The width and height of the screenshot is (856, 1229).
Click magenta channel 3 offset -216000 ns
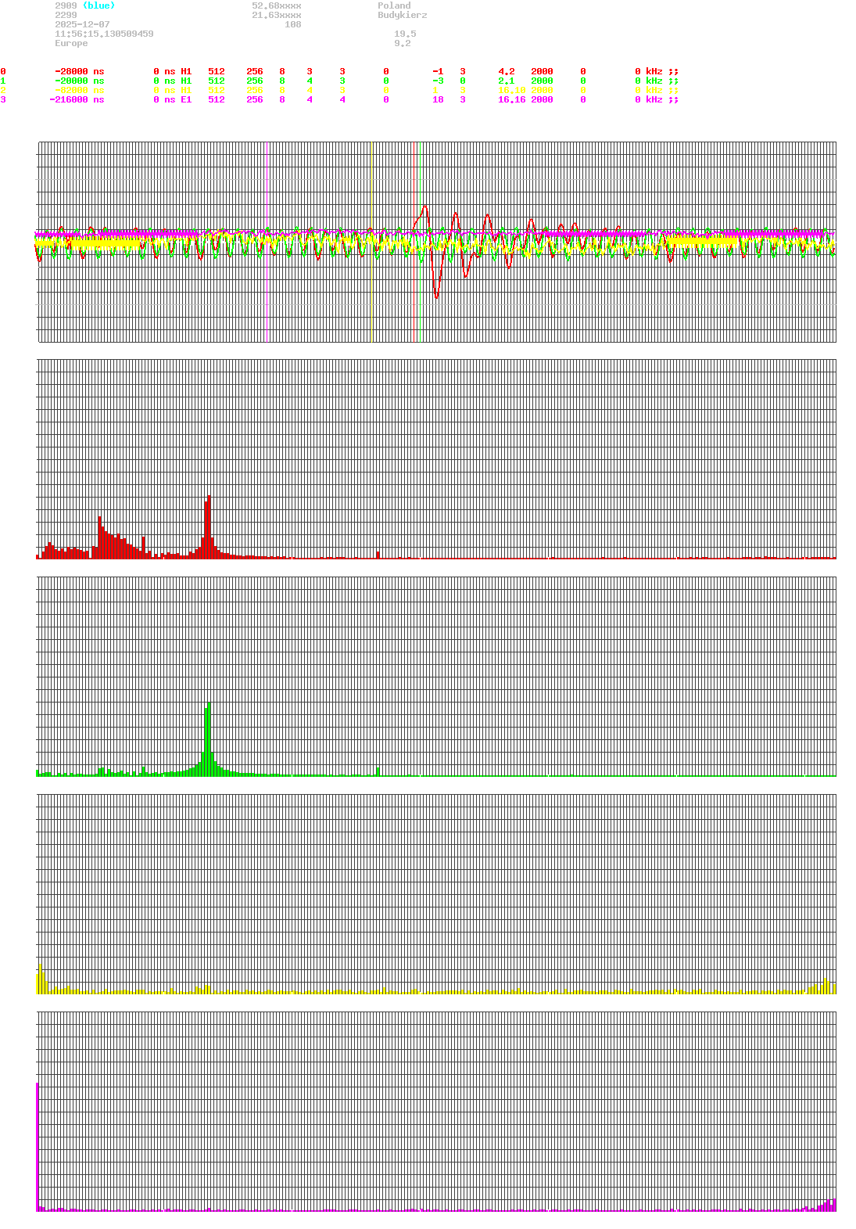(x=77, y=99)
